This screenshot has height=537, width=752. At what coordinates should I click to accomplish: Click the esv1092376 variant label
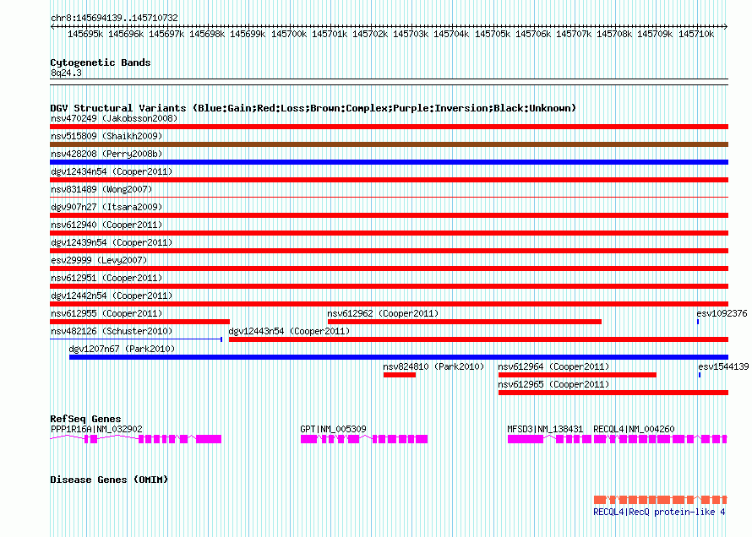tap(722, 313)
